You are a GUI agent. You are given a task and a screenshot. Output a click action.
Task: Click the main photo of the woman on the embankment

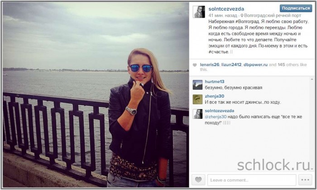click(96, 95)
